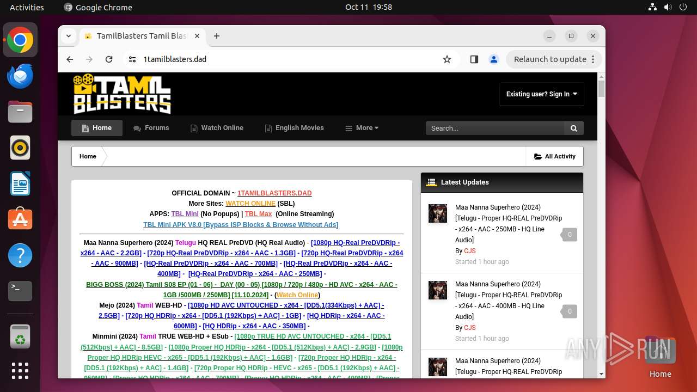Click thumbnail of the 250MB Maa Nanna post
This screenshot has width=697, height=392.
coord(438,213)
